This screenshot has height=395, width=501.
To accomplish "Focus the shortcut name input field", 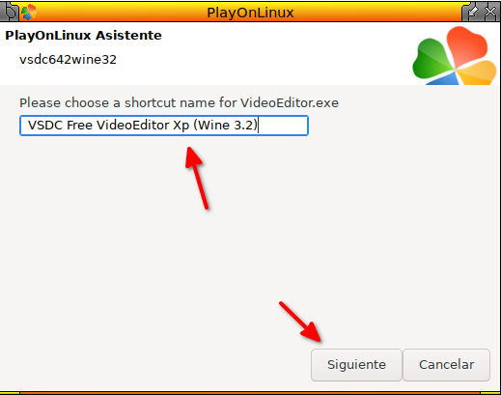I will pyautogui.click(x=164, y=126).
